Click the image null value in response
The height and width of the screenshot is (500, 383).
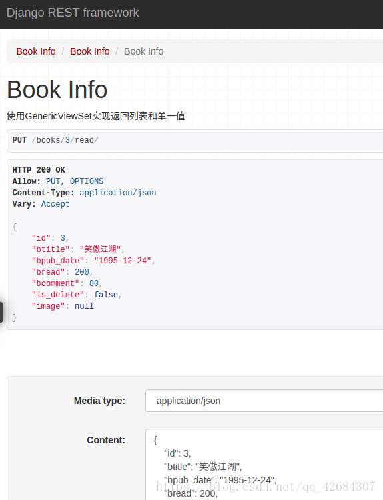click(x=84, y=306)
